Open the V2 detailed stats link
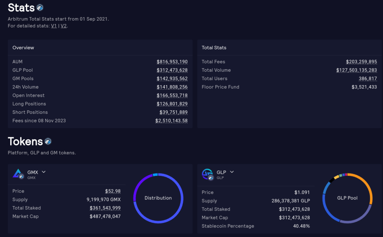383x237 pixels. pyautogui.click(x=63, y=26)
